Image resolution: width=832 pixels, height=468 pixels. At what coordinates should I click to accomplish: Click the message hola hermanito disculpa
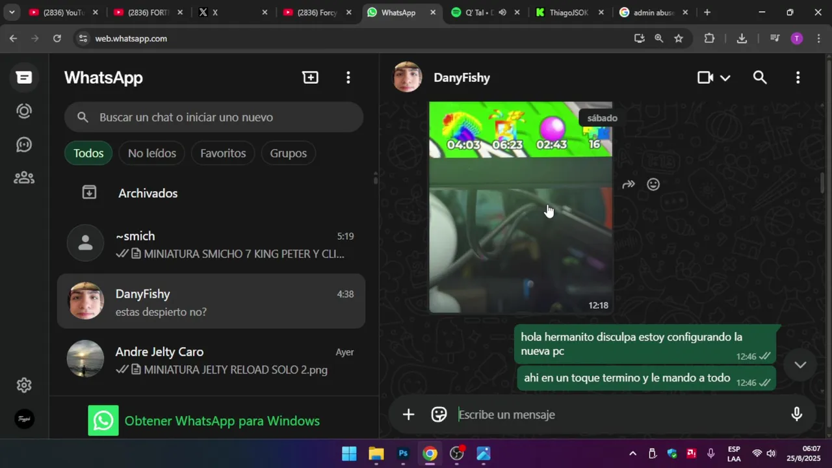click(x=646, y=344)
